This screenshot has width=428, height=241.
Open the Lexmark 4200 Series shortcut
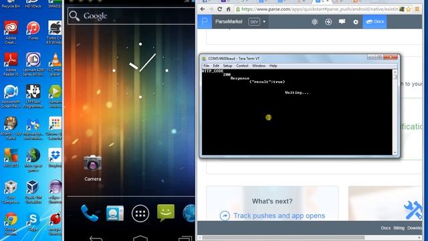[x=33, y=64]
